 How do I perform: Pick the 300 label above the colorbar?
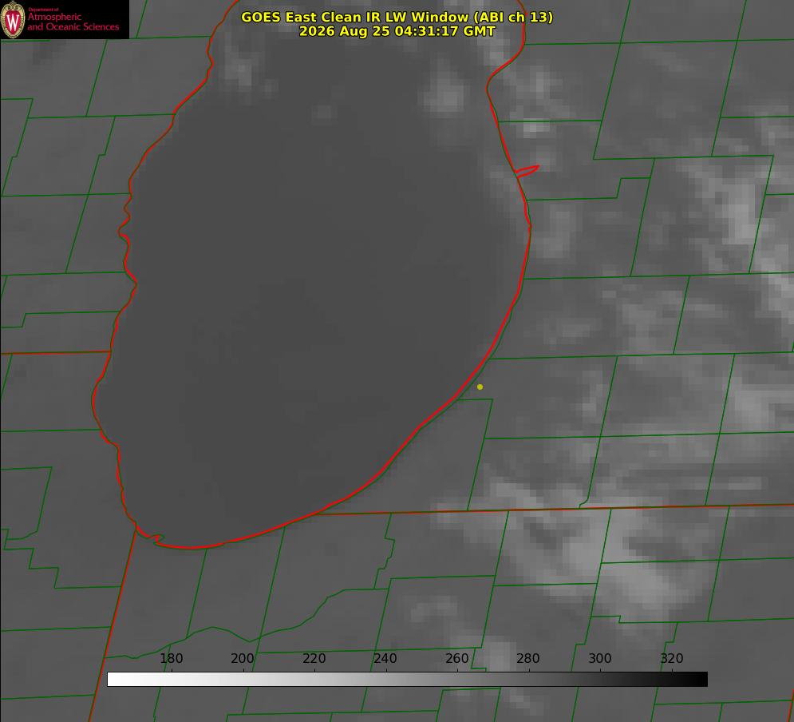point(600,658)
